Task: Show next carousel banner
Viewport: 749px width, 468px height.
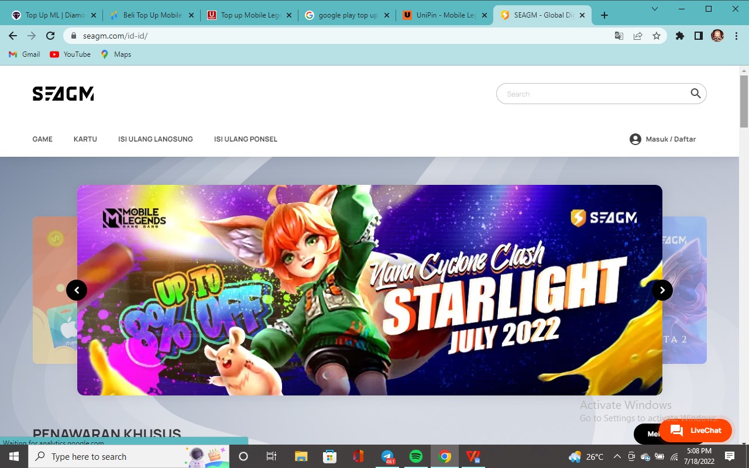Action: (x=662, y=290)
